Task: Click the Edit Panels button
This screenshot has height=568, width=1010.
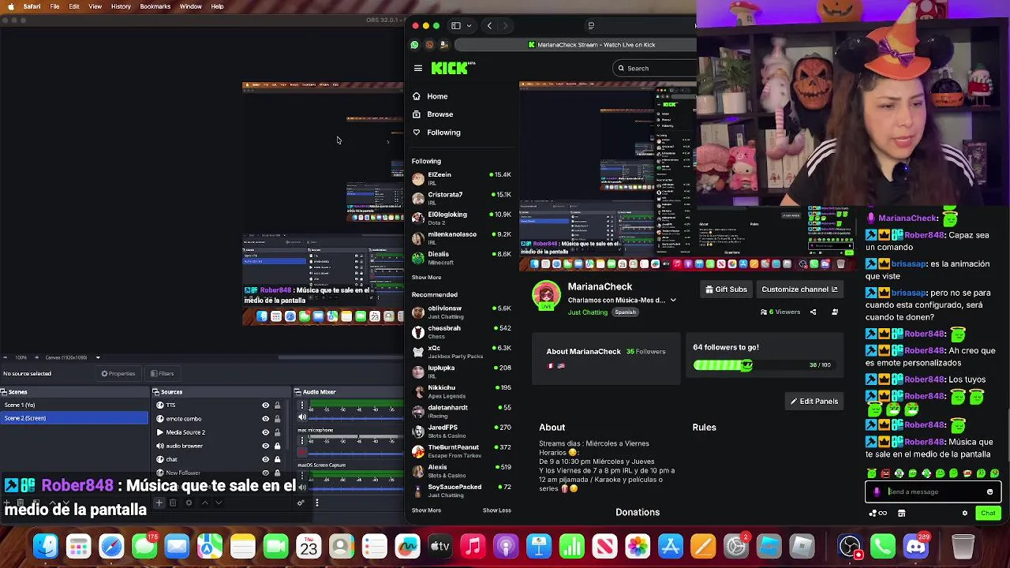Action: point(814,402)
